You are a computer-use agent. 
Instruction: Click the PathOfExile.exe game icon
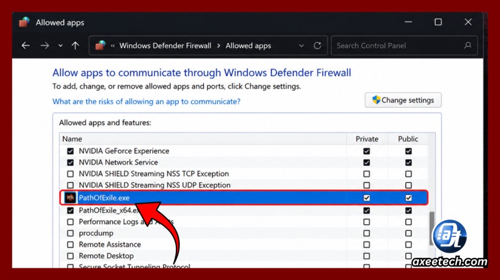coord(70,198)
